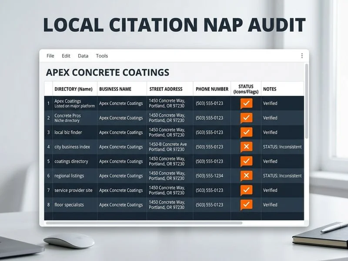Screen dimensions: 348x261
Task: Open the Edit menu
Action: pyautogui.click(x=66, y=56)
